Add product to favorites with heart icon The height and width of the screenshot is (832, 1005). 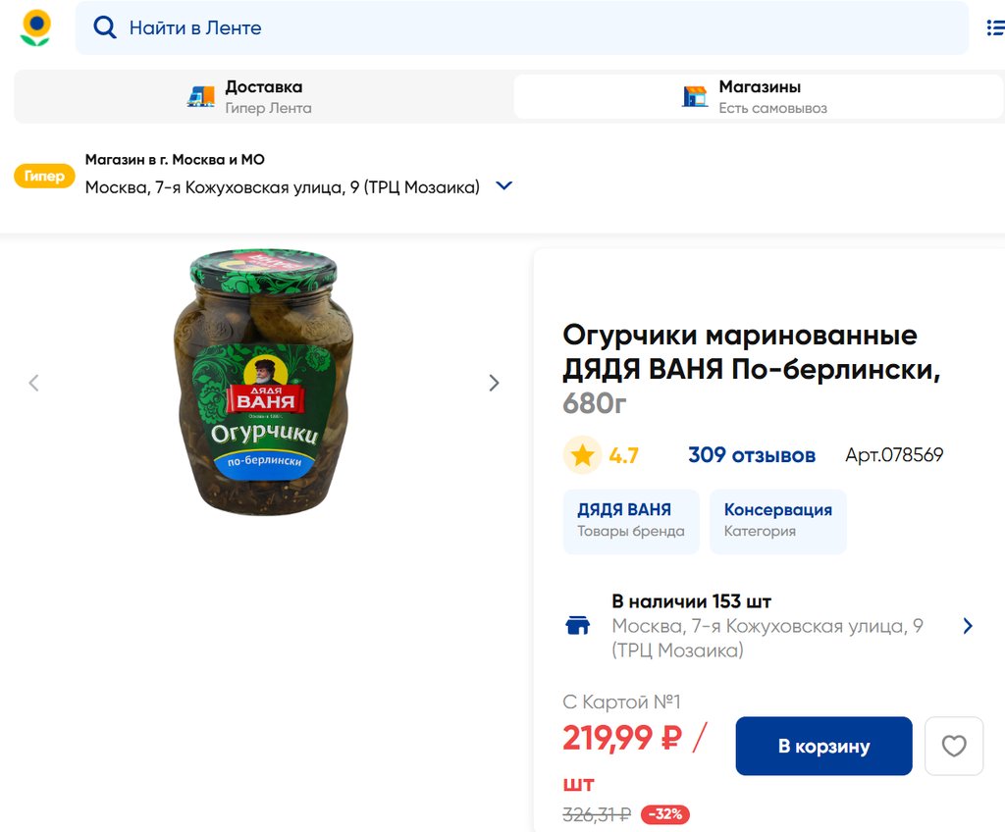pyautogui.click(x=954, y=747)
